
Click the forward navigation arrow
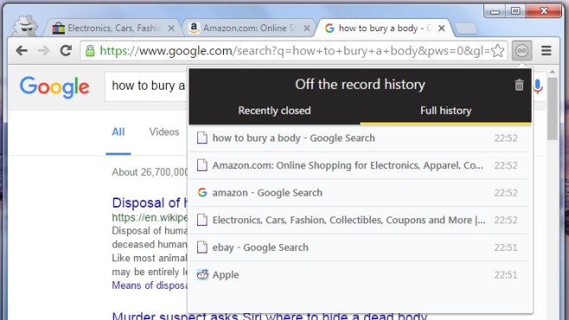click(43, 51)
